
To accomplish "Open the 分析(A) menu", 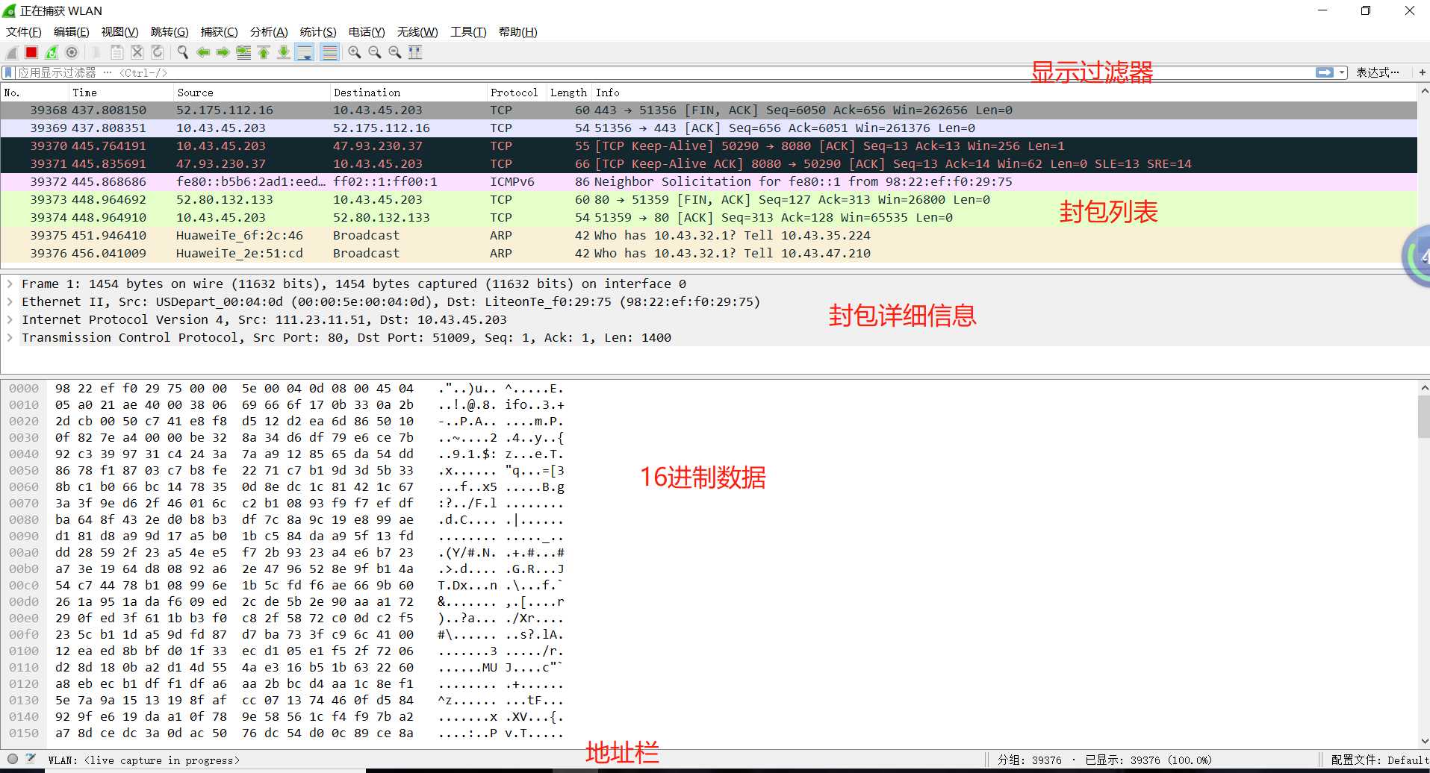I will (x=269, y=32).
